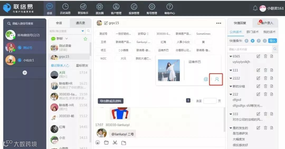Viewport: 285px width, 149px height.
Task: Collapse the 111 script group
Action: [x=231, y=70]
